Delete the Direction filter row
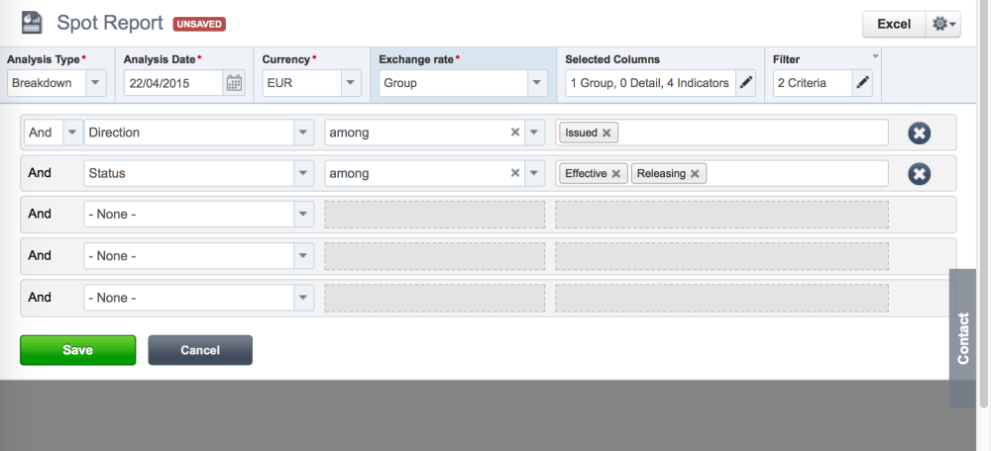 tap(919, 134)
